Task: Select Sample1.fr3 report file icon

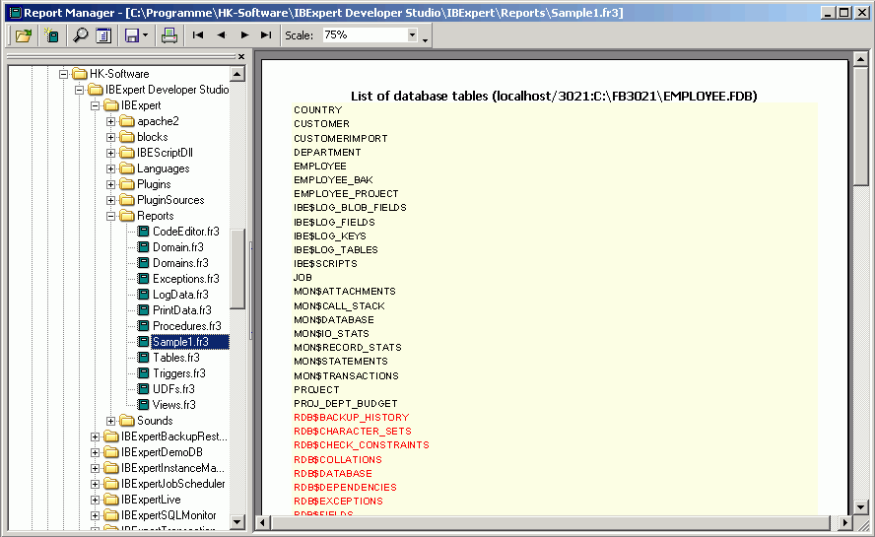Action: coord(144,342)
